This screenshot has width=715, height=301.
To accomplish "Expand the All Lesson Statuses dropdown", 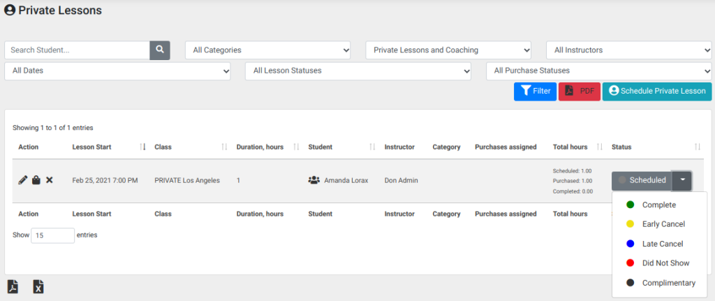I will point(358,71).
